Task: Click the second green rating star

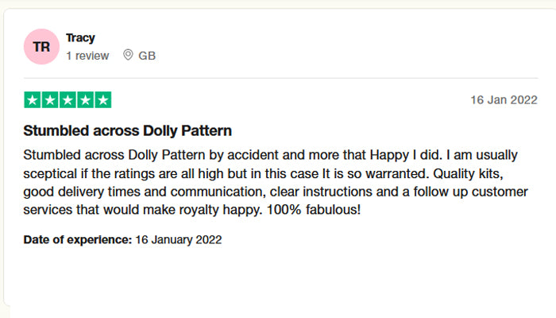Action: [x=50, y=100]
